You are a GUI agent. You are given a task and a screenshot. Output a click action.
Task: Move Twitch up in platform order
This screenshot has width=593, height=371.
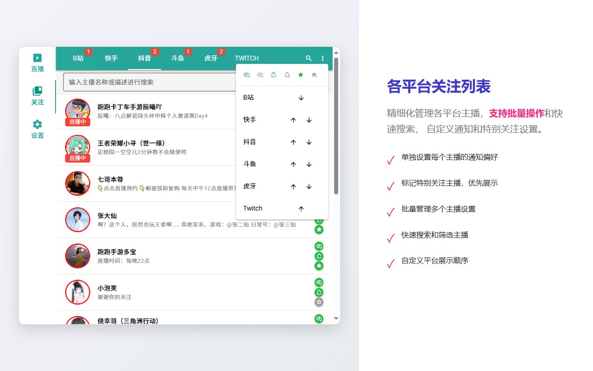[301, 209]
